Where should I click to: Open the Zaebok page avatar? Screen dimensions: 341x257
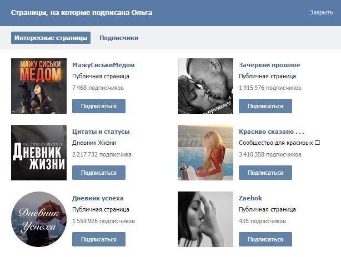tap(205, 219)
